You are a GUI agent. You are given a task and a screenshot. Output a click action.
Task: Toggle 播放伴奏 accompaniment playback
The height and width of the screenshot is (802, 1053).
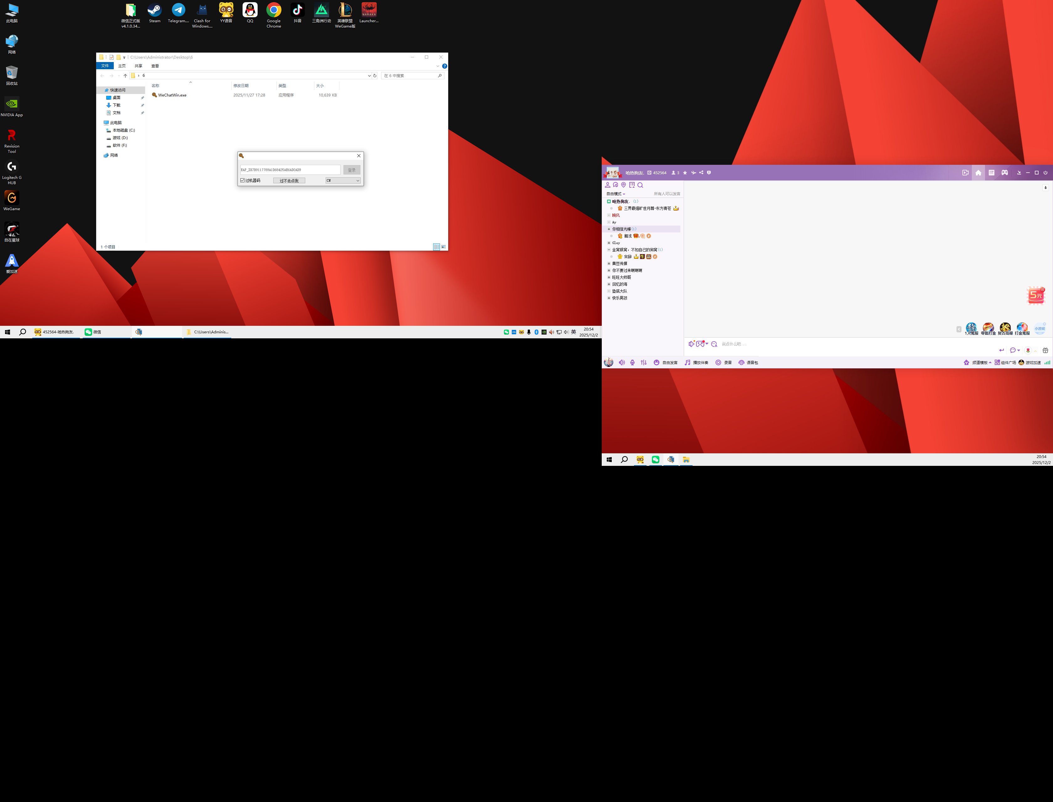pos(697,362)
